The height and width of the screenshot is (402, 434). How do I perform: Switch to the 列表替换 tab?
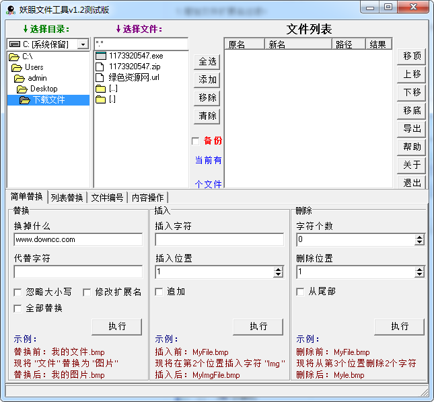pyautogui.click(x=67, y=198)
